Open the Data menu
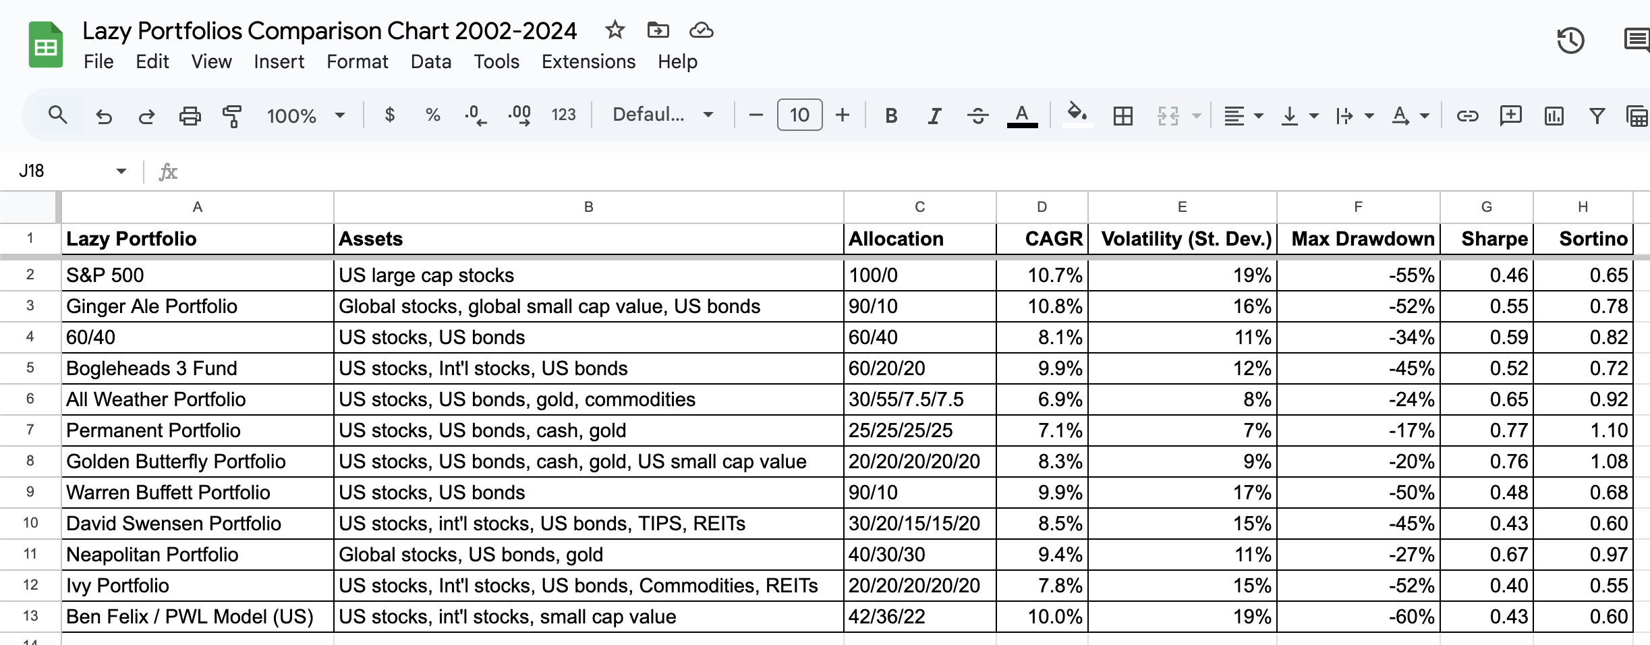Screen dimensions: 1650x645 point(430,61)
